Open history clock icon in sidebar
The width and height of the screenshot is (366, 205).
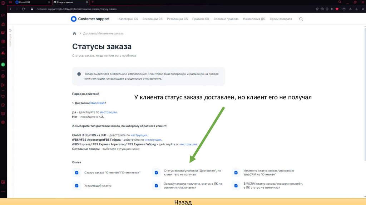(x=3, y=105)
